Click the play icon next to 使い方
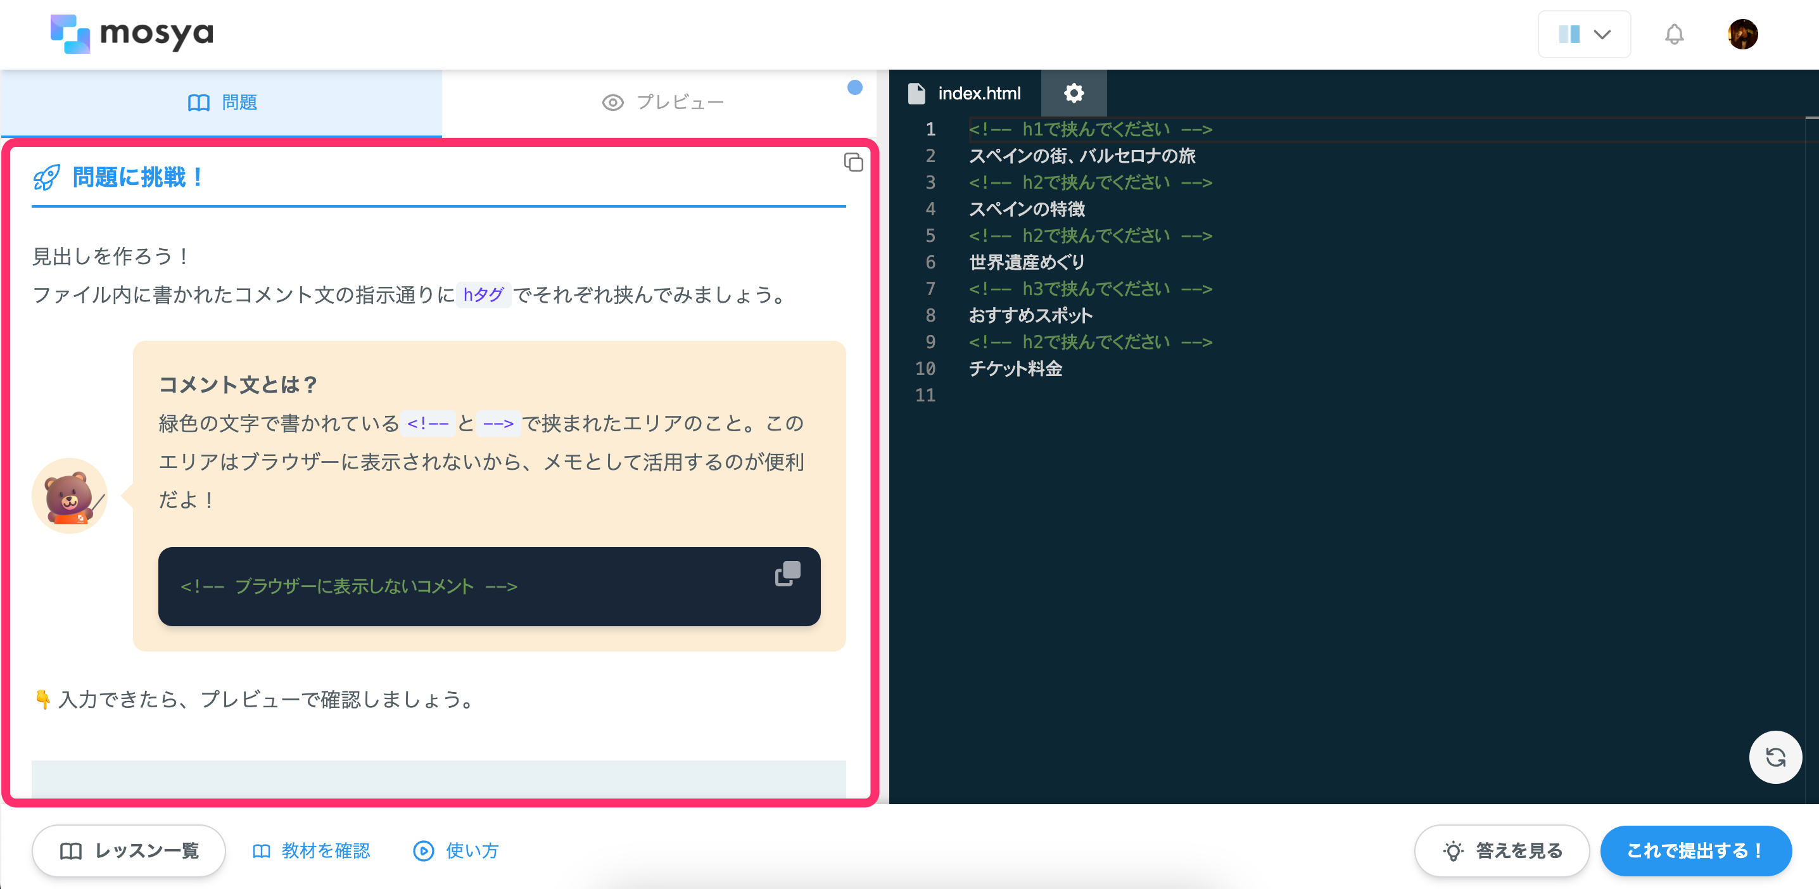This screenshot has height=889, width=1819. pyautogui.click(x=422, y=851)
